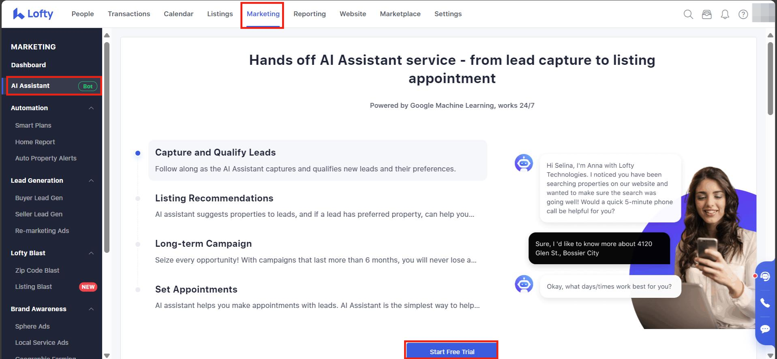Open the People menu
Image resolution: width=777 pixels, height=359 pixels.
tap(83, 14)
